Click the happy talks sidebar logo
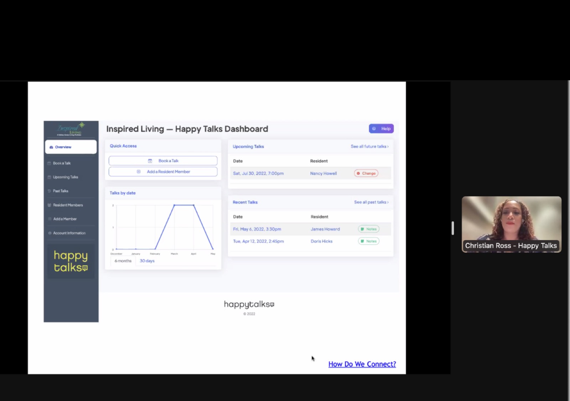Viewport: 570px width, 401px height. pyautogui.click(x=71, y=261)
